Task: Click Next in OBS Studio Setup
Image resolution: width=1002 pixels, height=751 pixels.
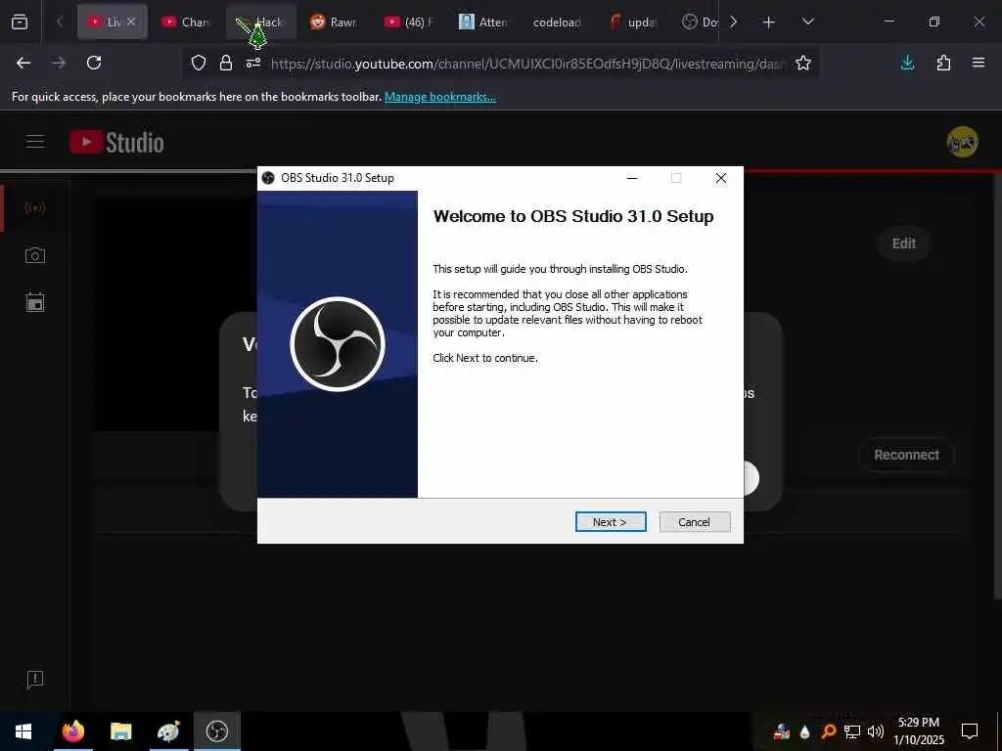Action: (x=611, y=522)
